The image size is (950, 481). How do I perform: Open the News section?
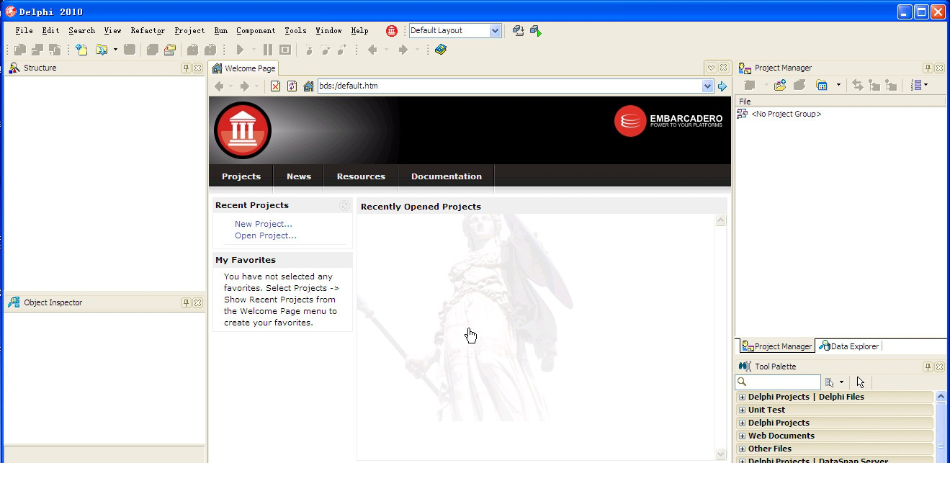[x=299, y=176]
